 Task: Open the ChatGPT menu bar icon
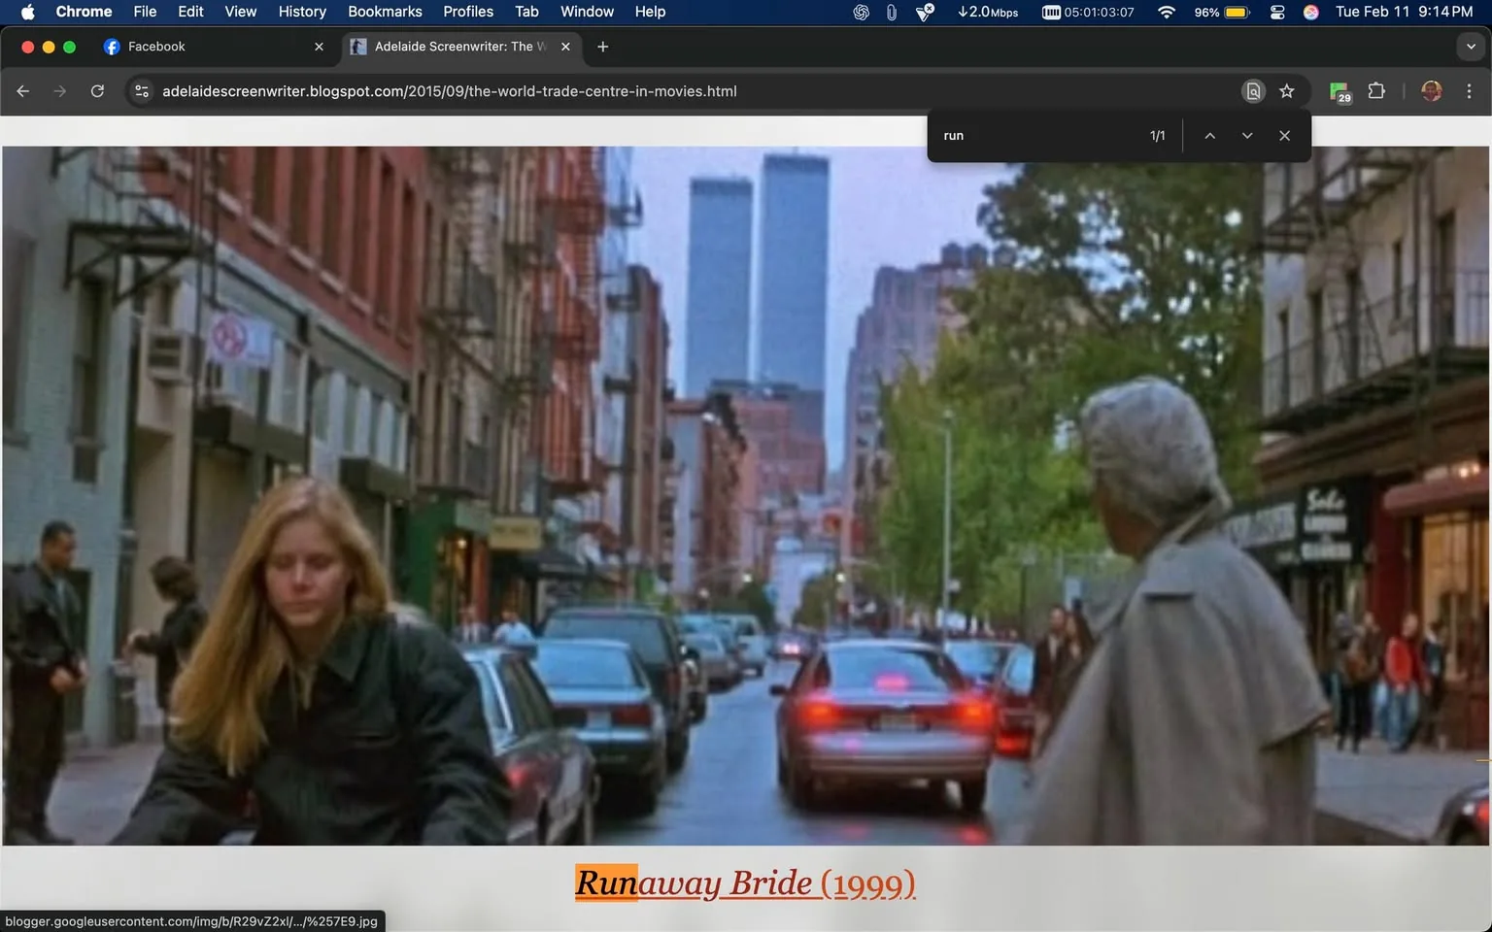[859, 13]
